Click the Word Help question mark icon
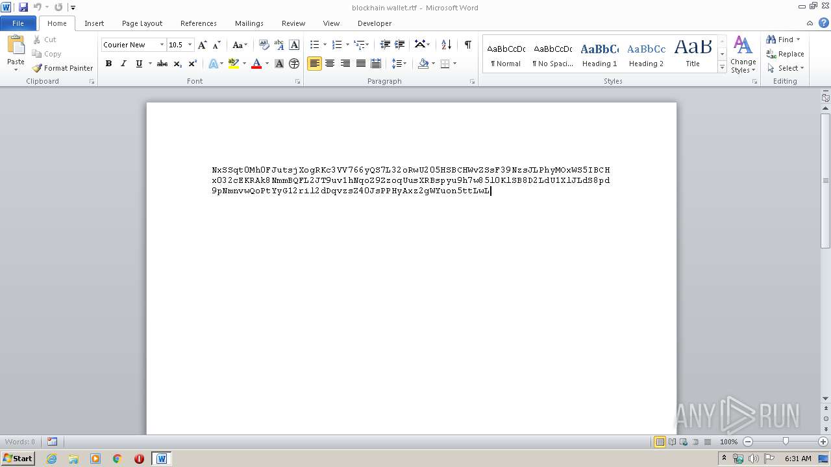The image size is (831, 467). (x=824, y=23)
